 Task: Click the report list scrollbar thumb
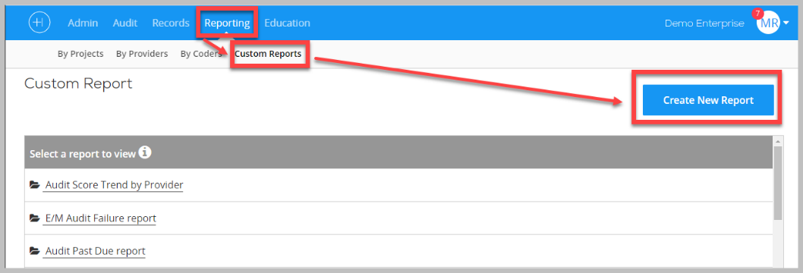point(778,183)
